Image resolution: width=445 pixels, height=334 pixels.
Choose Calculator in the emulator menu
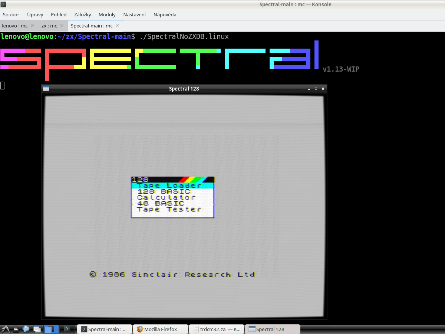coord(166,197)
